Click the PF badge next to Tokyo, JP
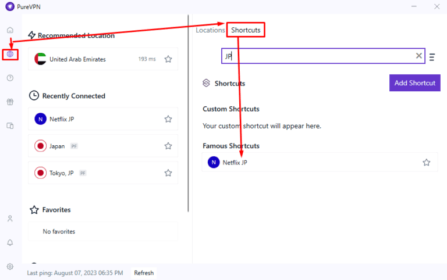This screenshot has height=280, width=447. (83, 173)
